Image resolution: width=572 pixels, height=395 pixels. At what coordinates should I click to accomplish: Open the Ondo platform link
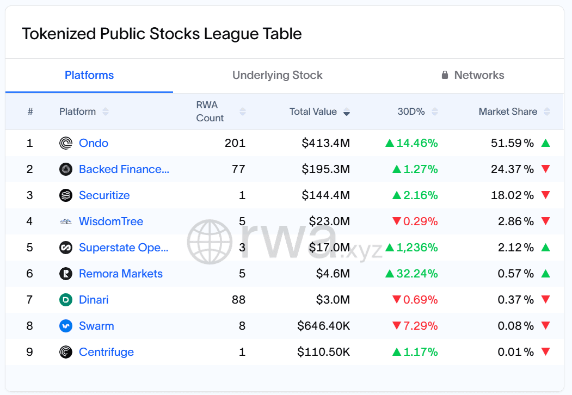94,143
